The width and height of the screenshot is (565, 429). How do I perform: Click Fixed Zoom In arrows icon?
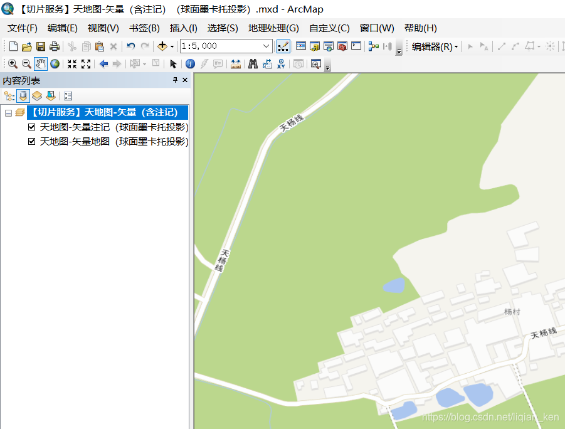(72, 64)
